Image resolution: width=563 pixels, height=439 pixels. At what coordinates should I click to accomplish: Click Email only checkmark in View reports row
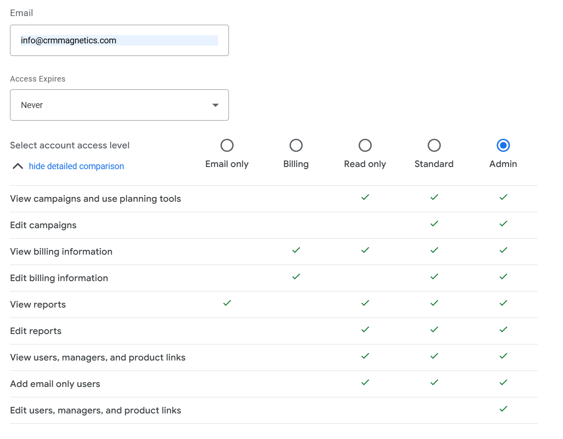pos(227,303)
